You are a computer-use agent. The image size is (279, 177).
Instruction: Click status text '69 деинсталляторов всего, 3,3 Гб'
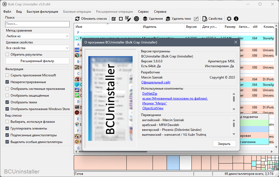(249, 173)
